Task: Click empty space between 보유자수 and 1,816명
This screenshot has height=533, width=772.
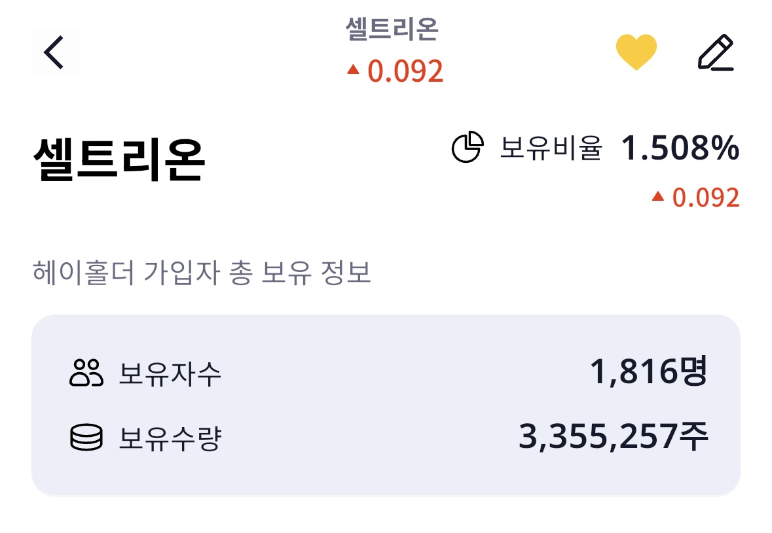Action: 406,374
